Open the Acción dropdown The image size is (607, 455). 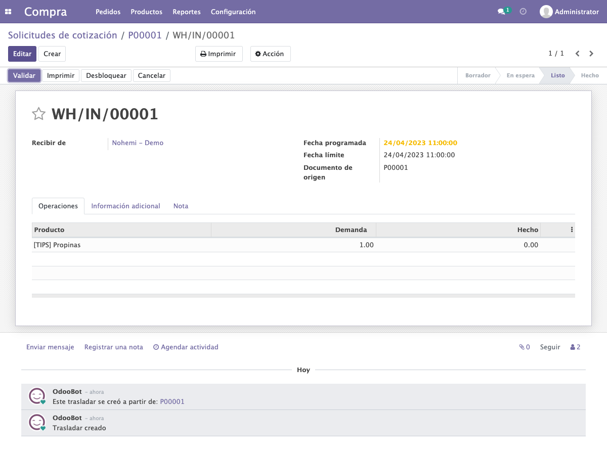(271, 54)
